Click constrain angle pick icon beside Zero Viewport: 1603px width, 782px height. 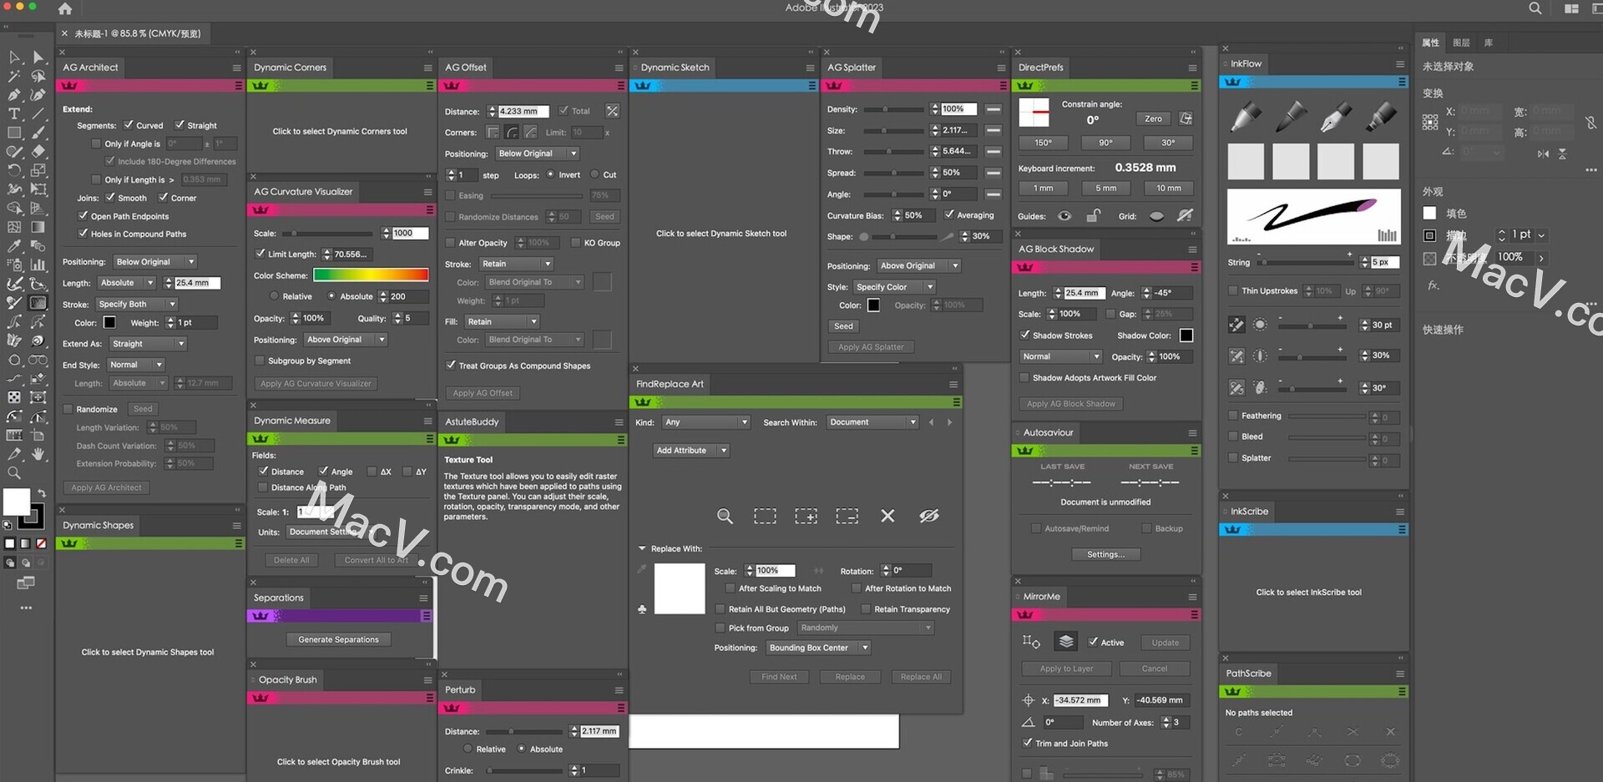click(1186, 119)
